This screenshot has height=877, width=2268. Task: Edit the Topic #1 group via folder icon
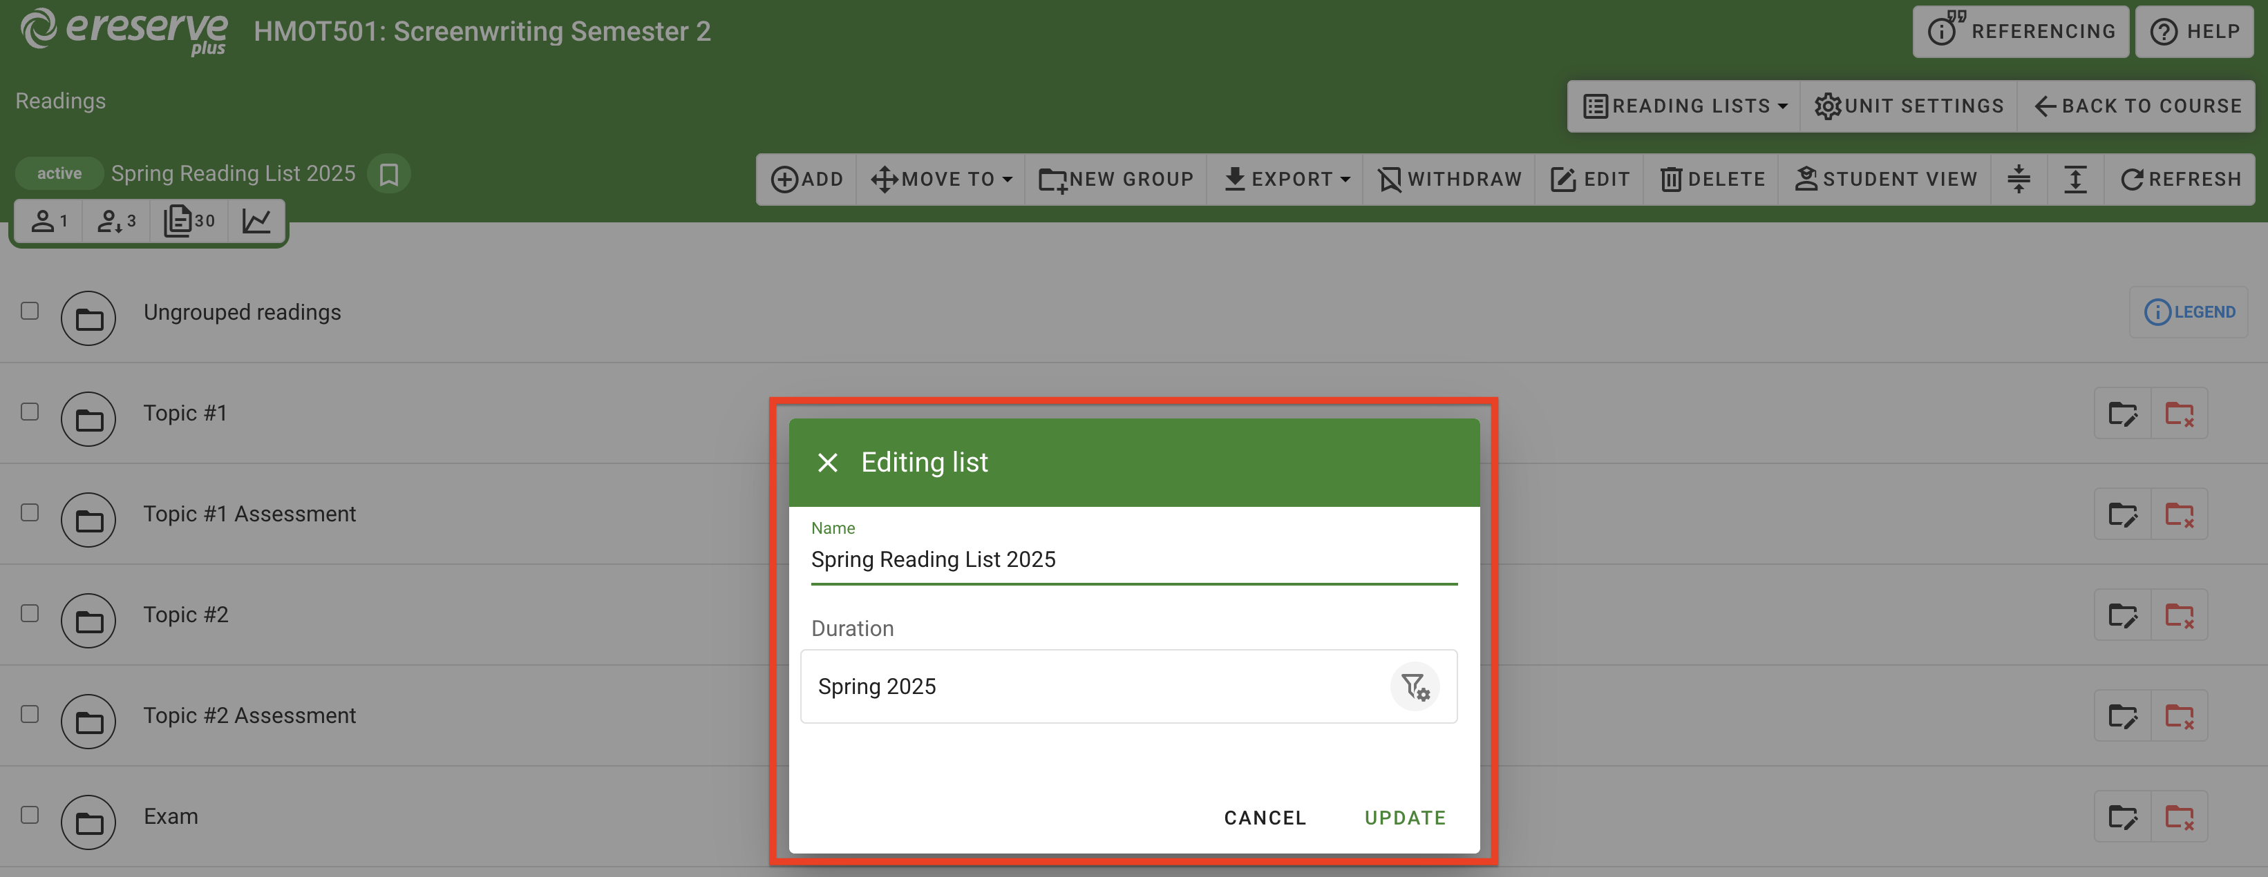(2123, 414)
